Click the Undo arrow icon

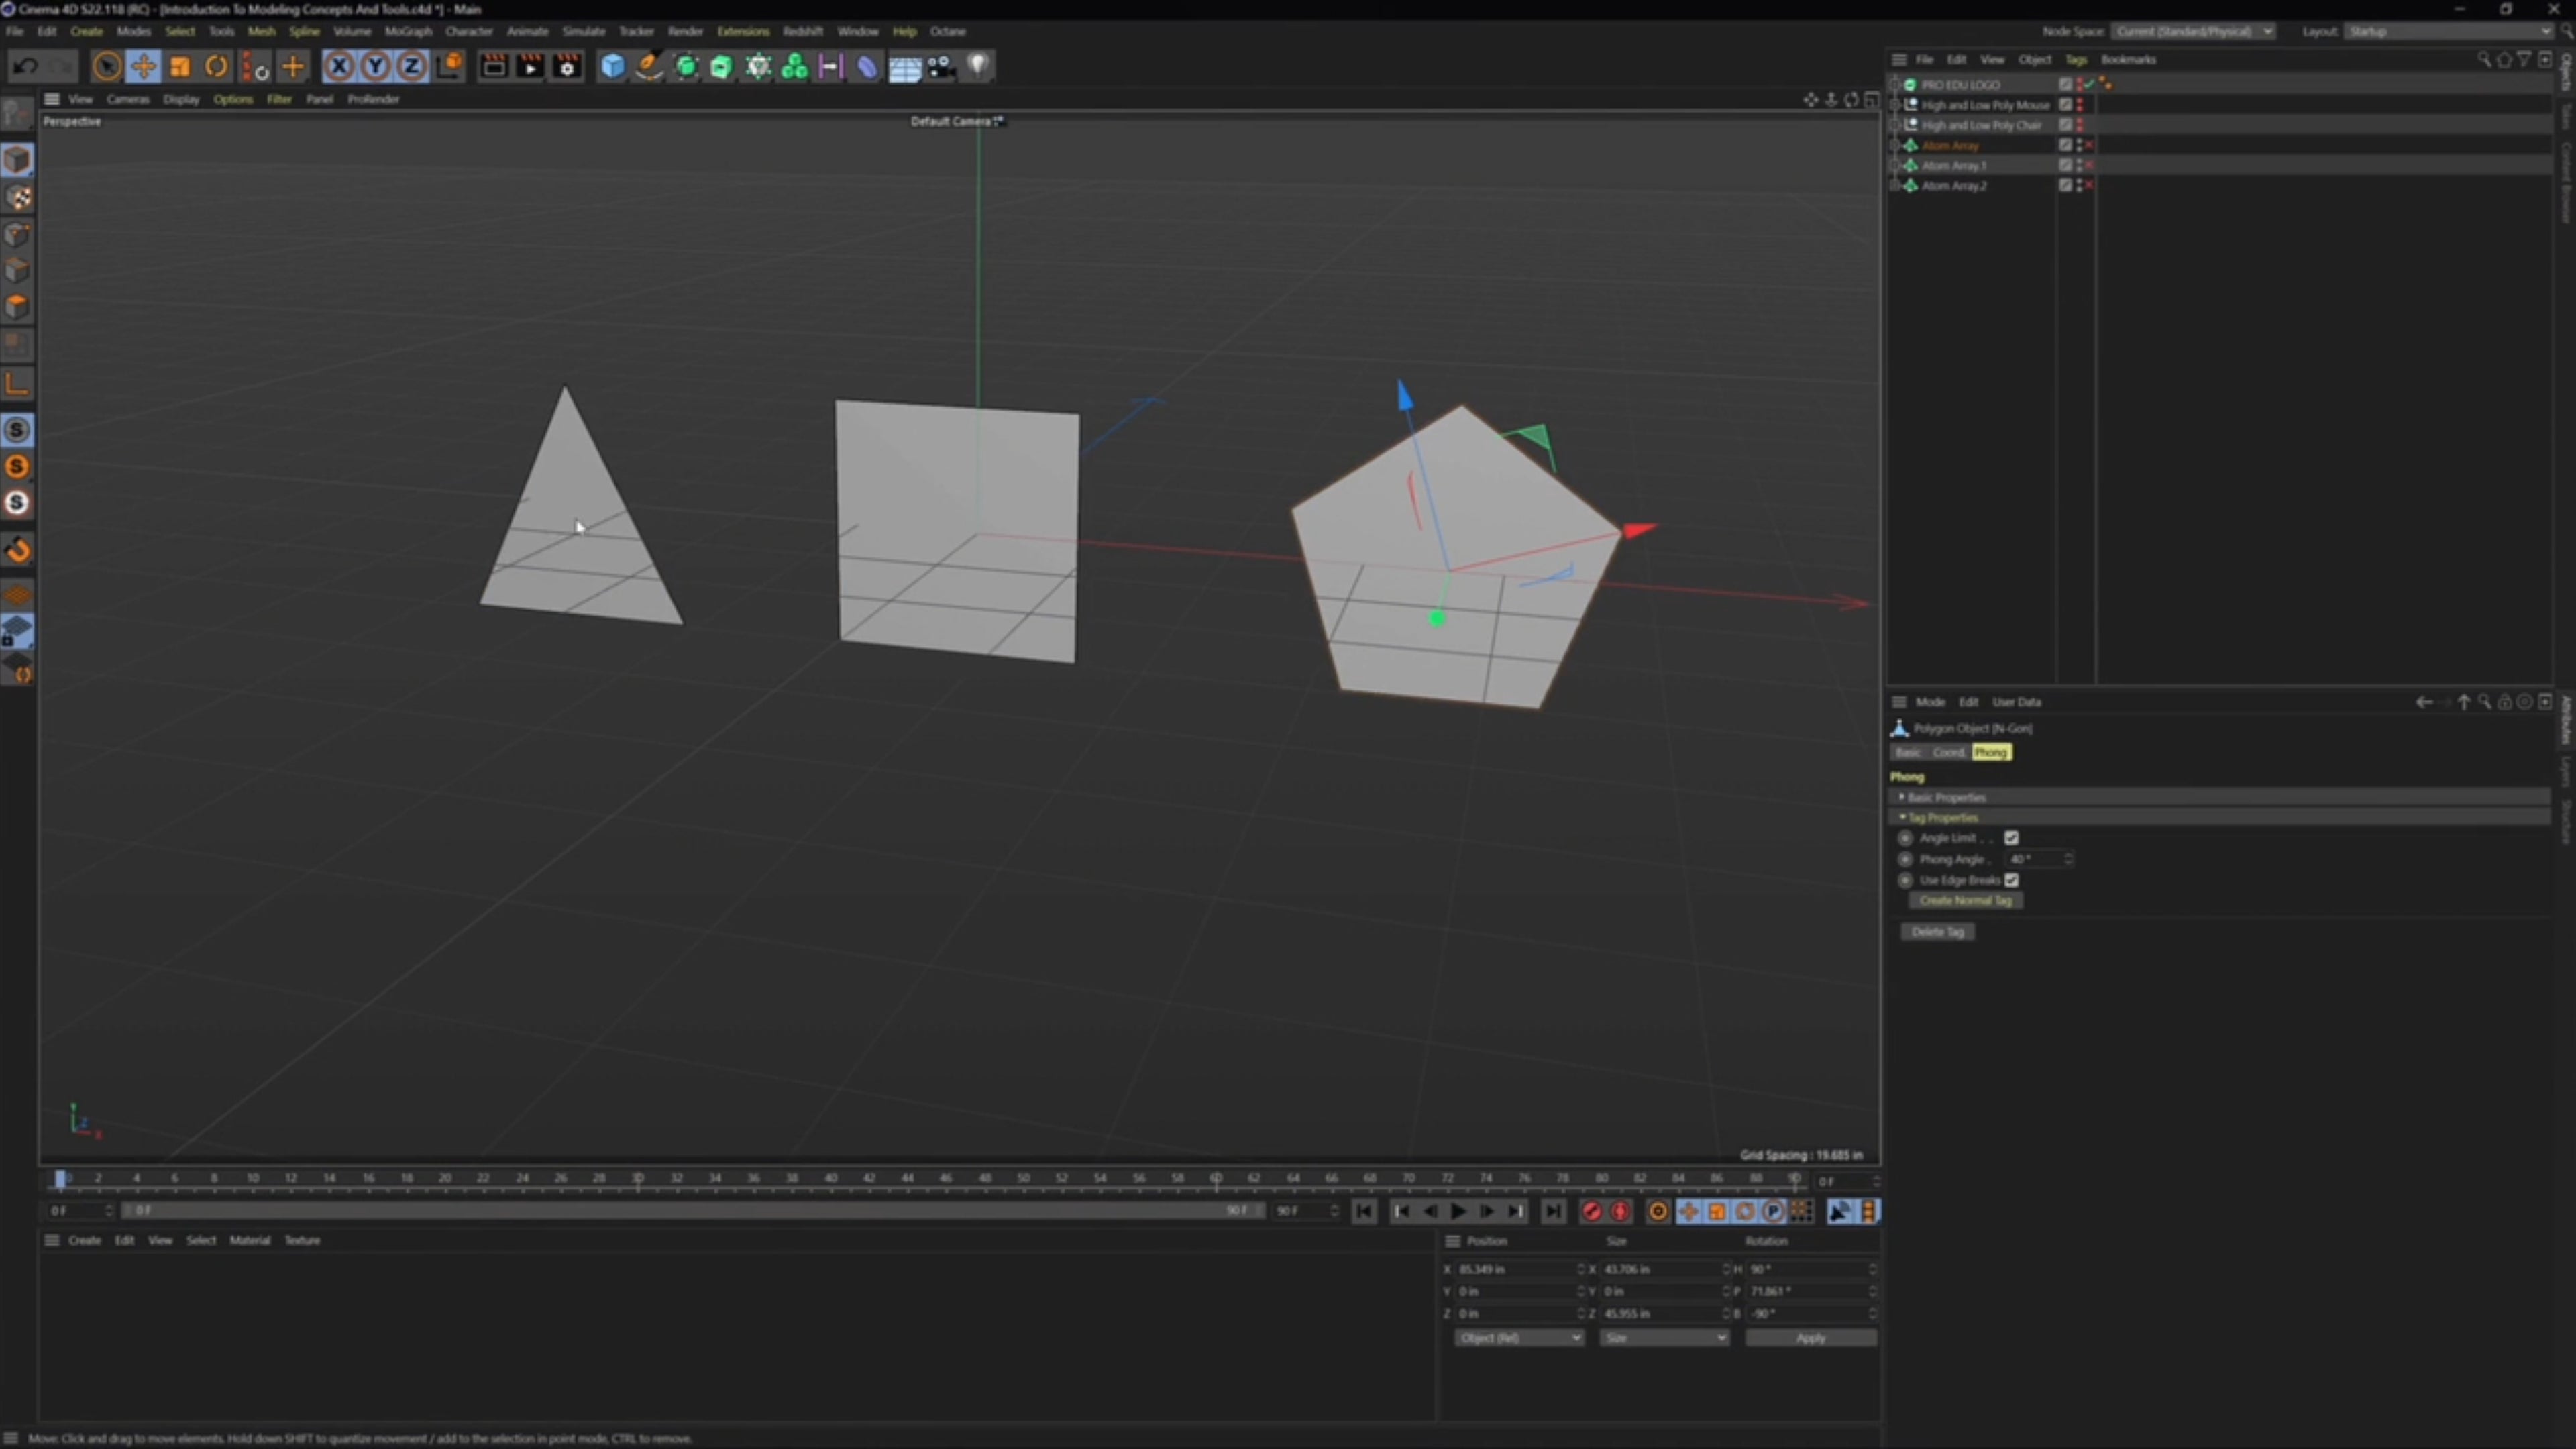(26, 67)
